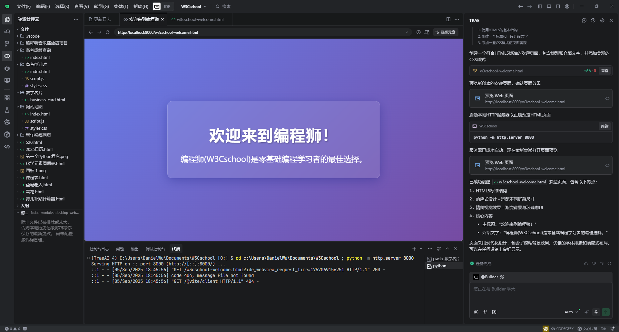
Task: Toggle the primary sidebar layout icon
Action: (x=540, y=6)
